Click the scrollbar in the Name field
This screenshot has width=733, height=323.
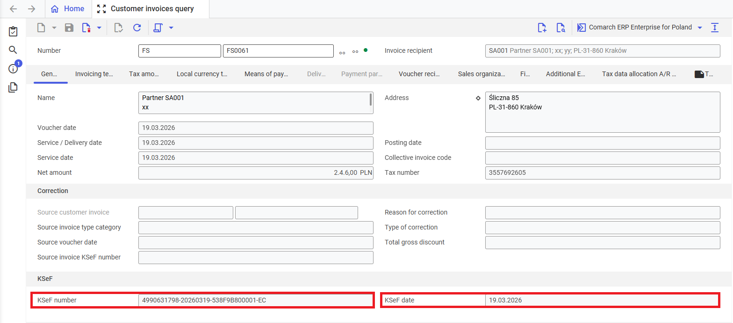[x=371, y=100]
